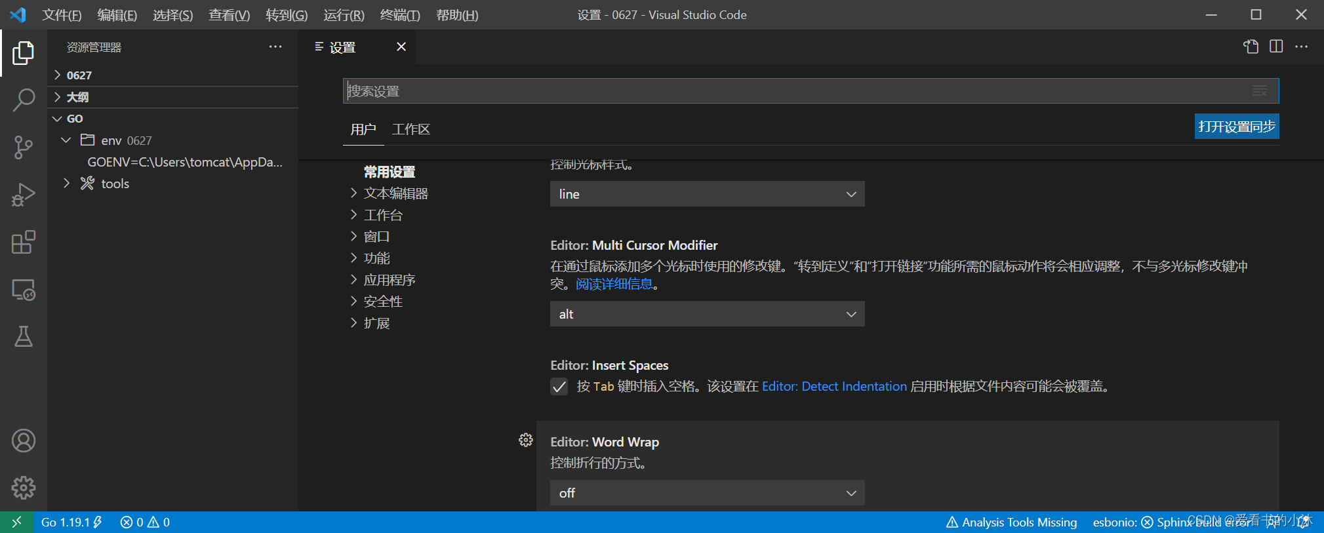
Task: Open 阅读详细信息 link
Action: [614, 284]
